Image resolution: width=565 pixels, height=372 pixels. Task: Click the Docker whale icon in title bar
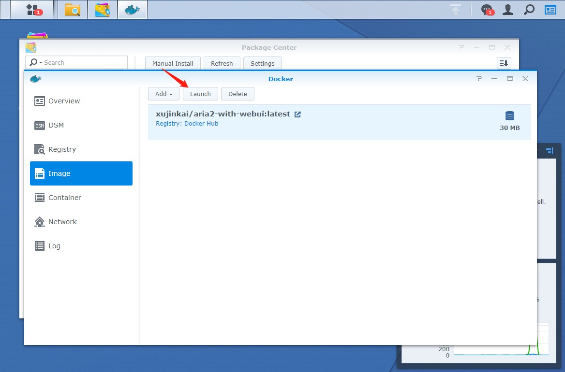pyautogui.click(x=36, y=79)
